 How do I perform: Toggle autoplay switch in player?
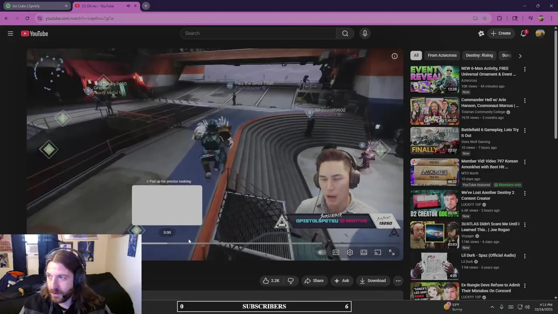322,253
